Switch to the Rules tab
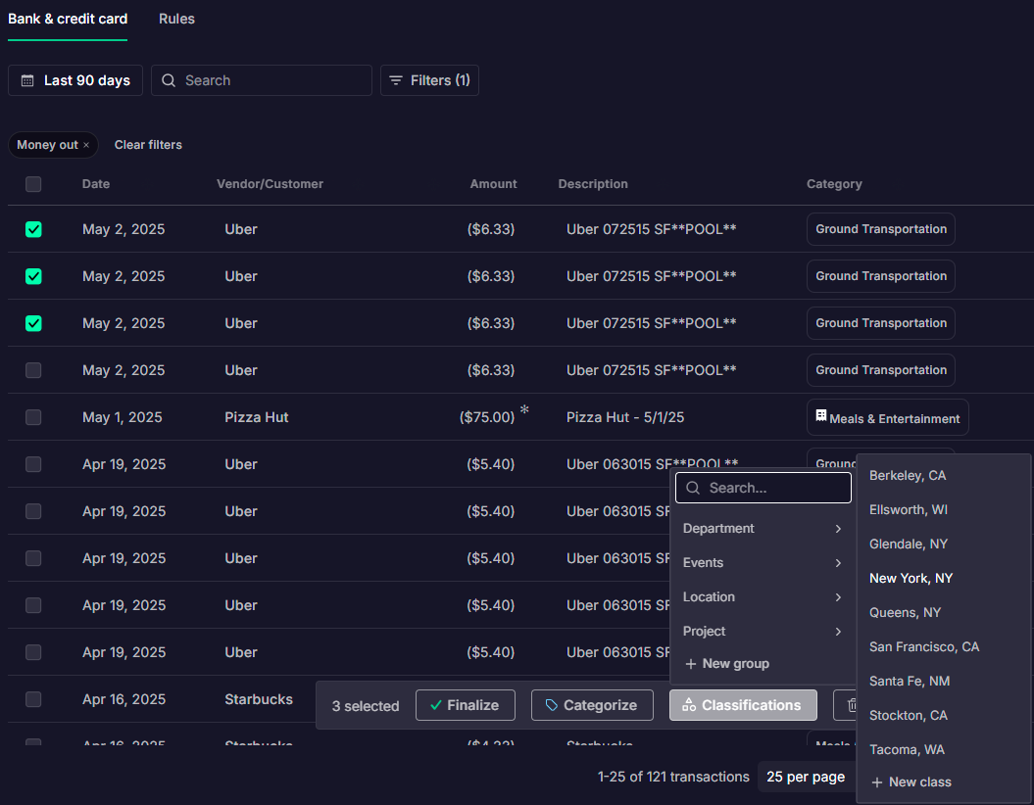 (176, 20)
